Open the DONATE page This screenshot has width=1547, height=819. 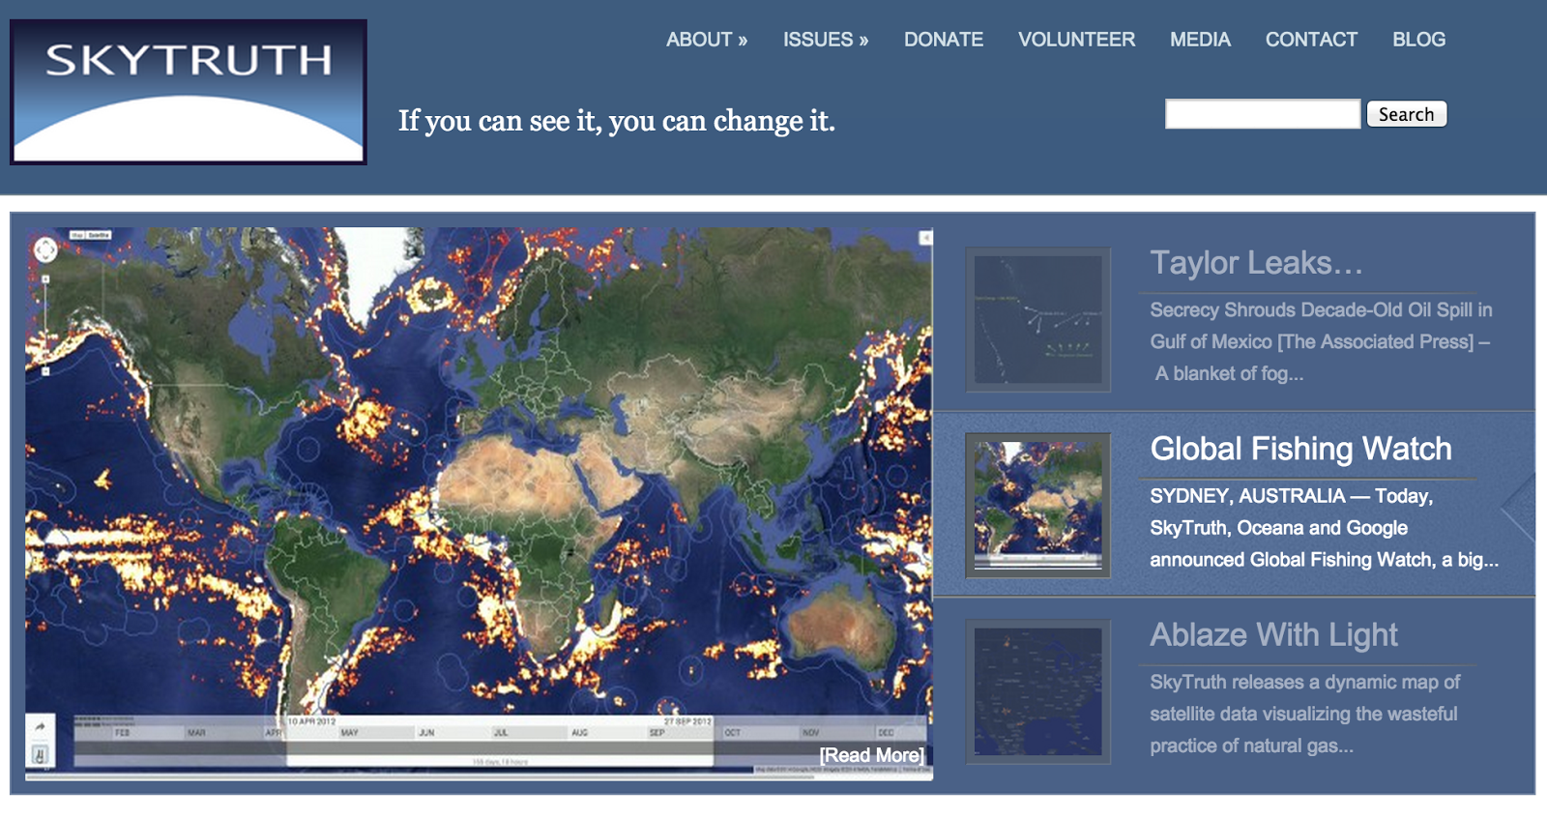[944, 40]
